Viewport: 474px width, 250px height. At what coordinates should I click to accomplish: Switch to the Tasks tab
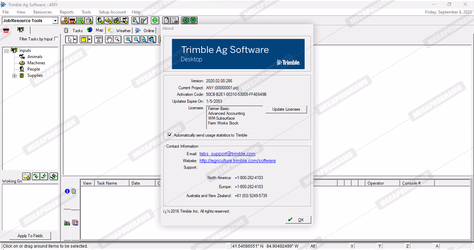coord(74,30)
